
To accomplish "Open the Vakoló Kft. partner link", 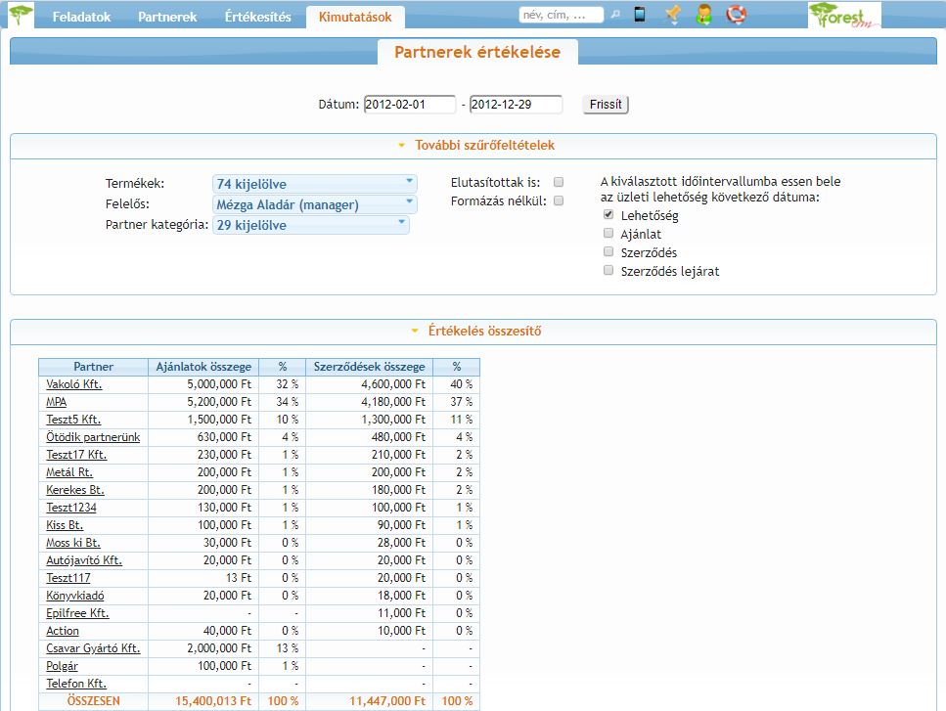I will point(73,384).
